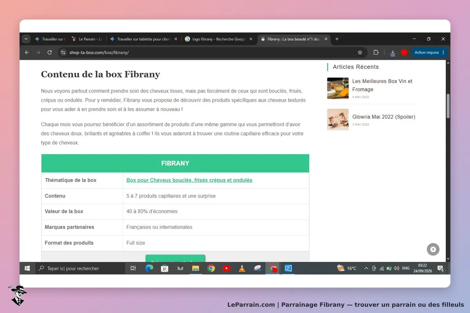This screenshot has width=470, height=313.
Task: Click the FIBRANY table header
Action: click(x=175, y=164)
